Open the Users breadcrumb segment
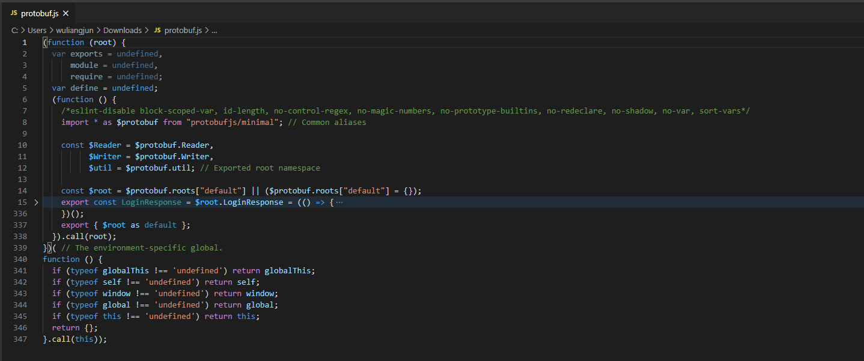 [37, 30]
